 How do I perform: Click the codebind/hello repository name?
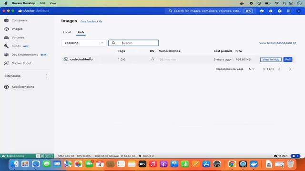pyautogui.click(x=81, y=59)
